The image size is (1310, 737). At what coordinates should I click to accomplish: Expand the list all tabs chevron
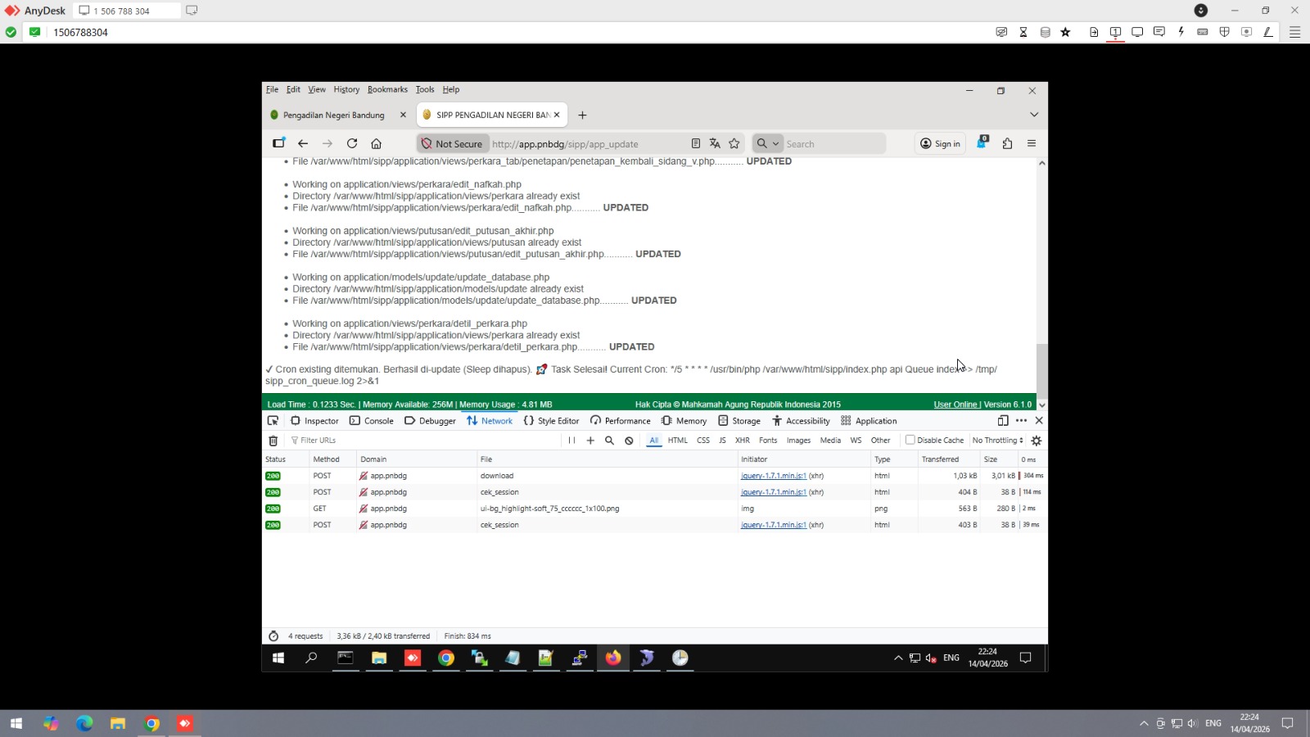click(x=1034, y=115)
